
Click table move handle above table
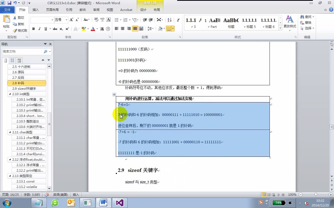pyautogui.click(x=114, y=94)
